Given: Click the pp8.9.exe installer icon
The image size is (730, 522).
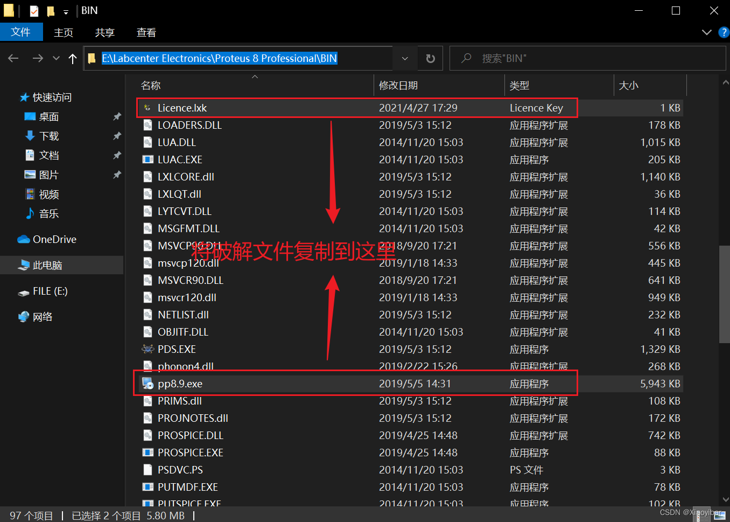Looking at the screenshot, I should pos(148,384).
